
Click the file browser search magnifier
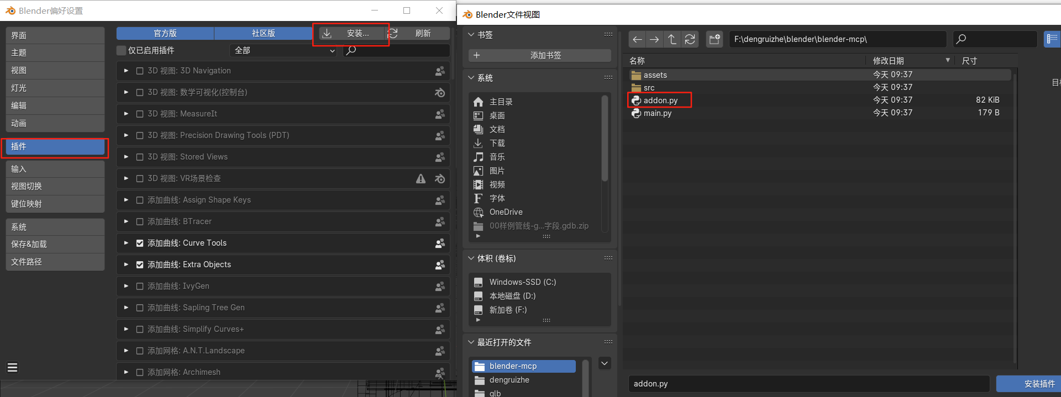pos(962,39)
